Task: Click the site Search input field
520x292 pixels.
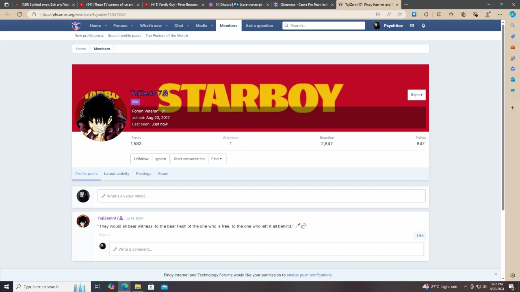Action: pyautogui.click(x=324, y=26)
